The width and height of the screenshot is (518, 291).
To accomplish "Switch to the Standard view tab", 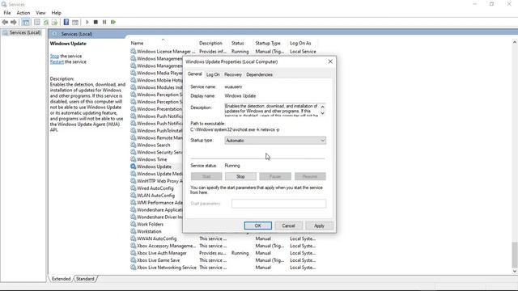I will pos(85,279).
